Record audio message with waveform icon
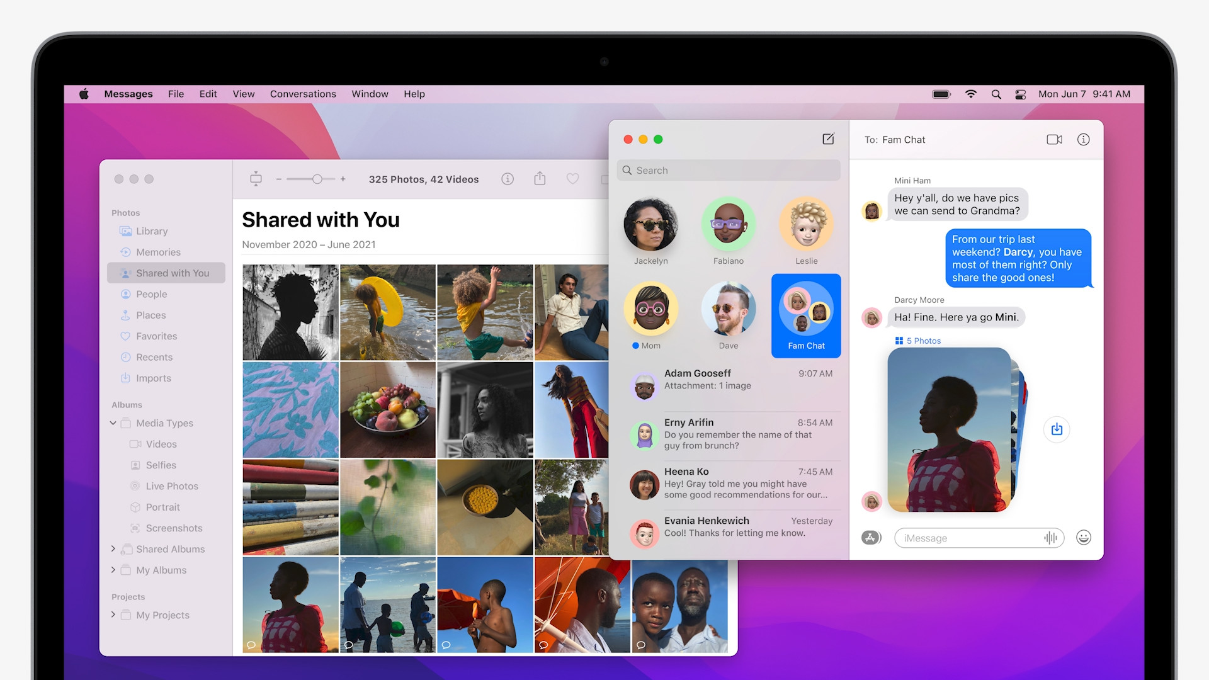The image size is (1209, 680). click(1050, 538)
